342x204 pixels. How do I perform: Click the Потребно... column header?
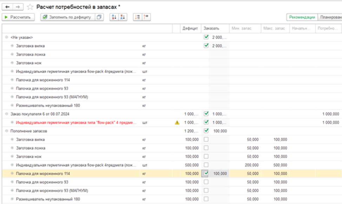tap(328, 28)
